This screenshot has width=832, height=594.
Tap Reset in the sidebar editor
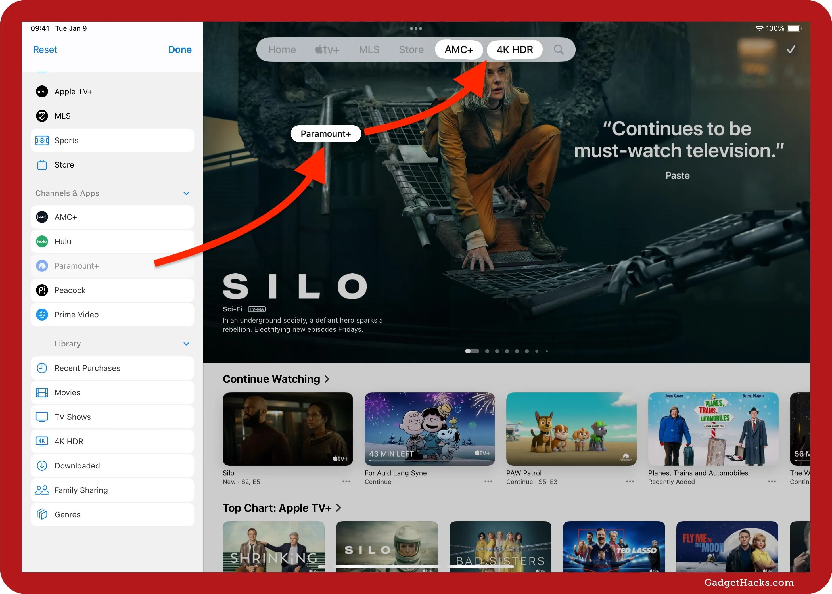click(x=45, y=50)
